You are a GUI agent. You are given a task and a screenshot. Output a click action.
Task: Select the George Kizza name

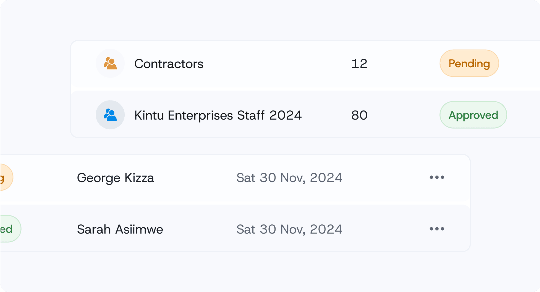coord(115,178)
